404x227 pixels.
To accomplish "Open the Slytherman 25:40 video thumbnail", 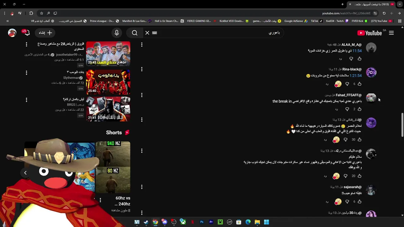I will [108, 82].
